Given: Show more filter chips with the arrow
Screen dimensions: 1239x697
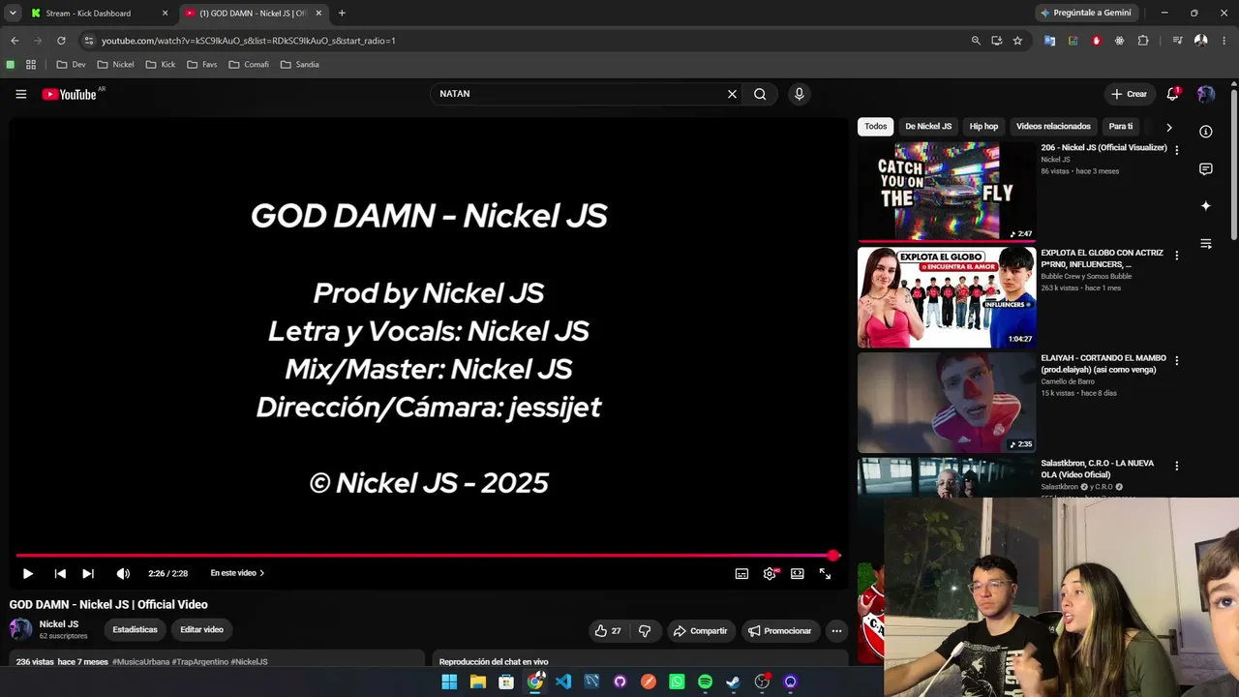Looking at the screenshot, I should coord(1168,127).
